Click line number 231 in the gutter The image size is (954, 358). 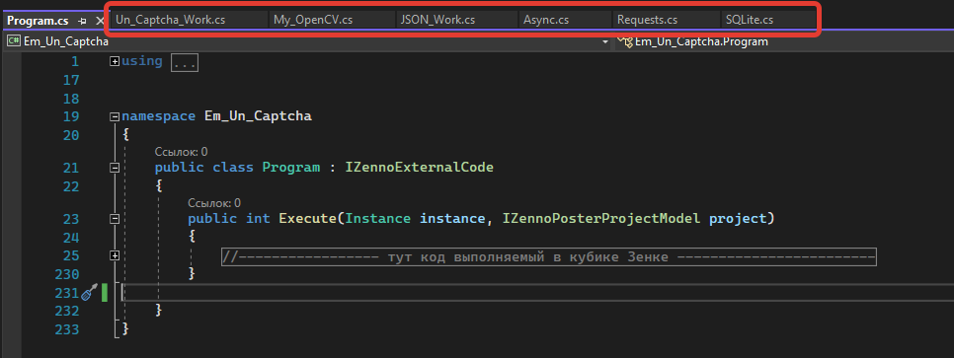point(66,292)
